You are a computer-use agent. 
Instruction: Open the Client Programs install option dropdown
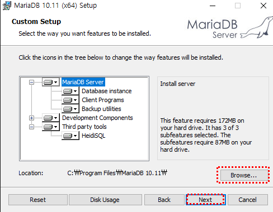[70, 100]
